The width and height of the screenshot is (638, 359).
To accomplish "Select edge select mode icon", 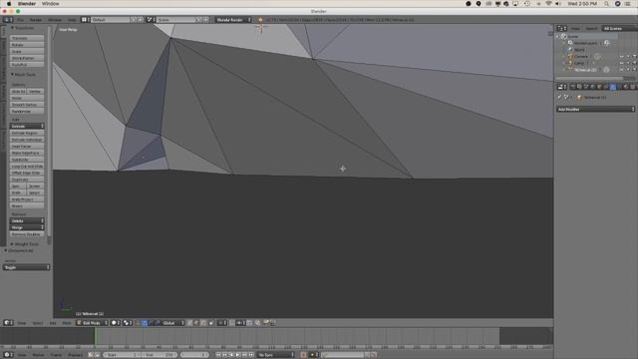I will point(196,323).
